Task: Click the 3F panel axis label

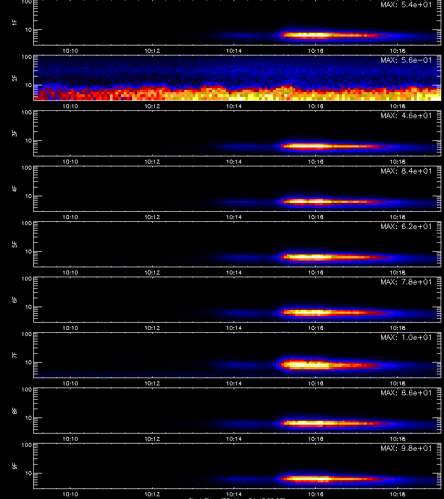Action: [14, 133]
